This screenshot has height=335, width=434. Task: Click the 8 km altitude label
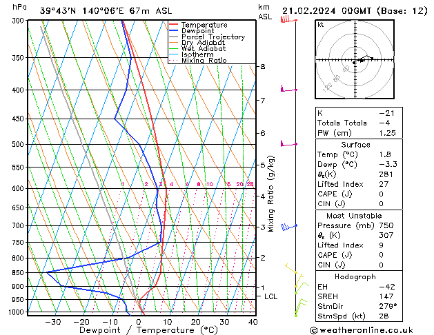click(263, 67)
